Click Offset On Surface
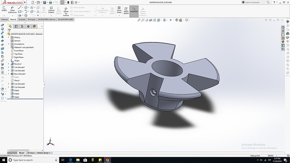 click(66, 12)
